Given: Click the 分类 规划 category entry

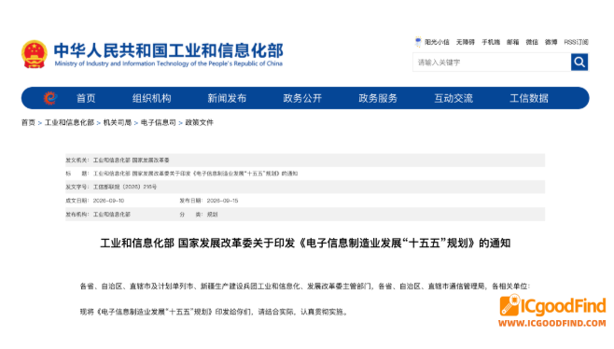Looking at the screenshot, I should coord(199,215).
